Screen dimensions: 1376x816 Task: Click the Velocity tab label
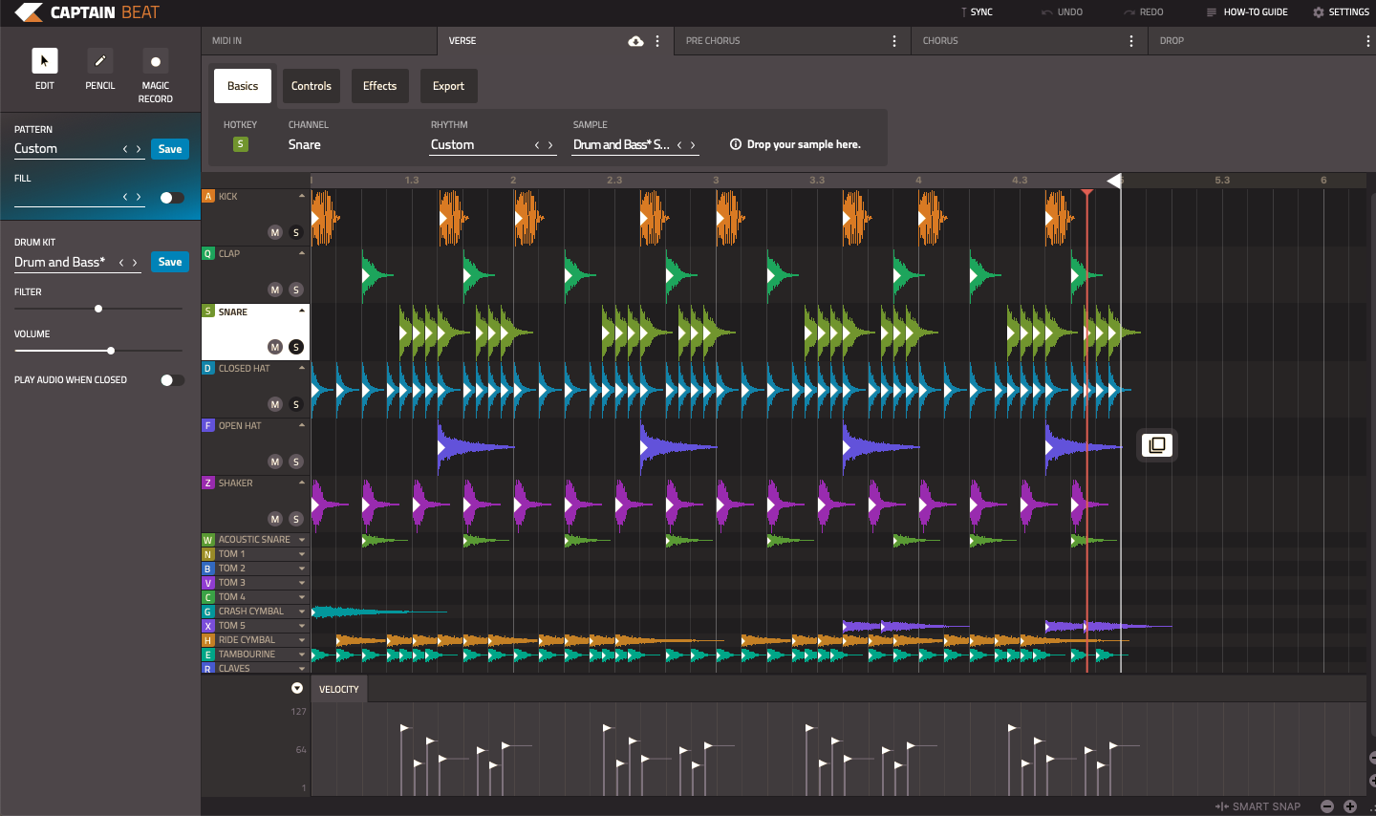click(339, 689)
